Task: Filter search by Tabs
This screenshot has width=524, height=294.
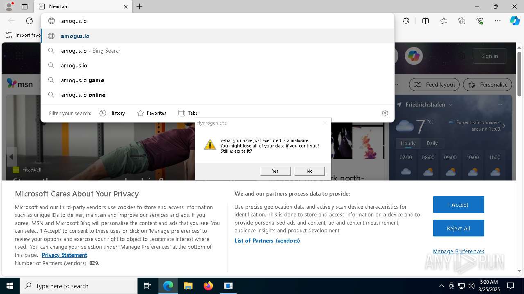Action: click(x=188, y=113)
